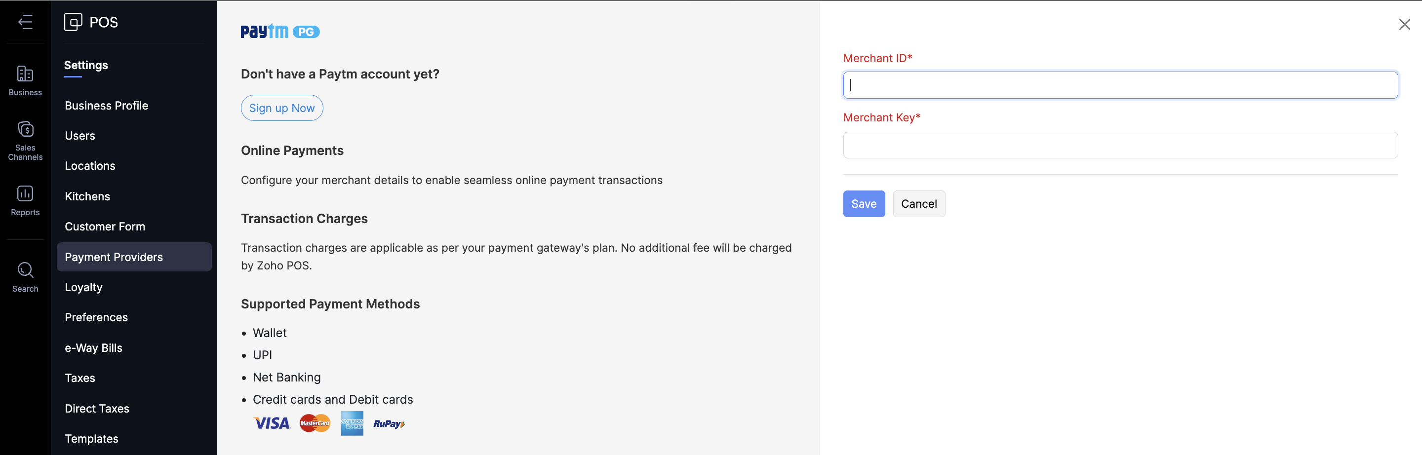
Task: Click into the Merchant Key field
Action: pos(1119,145)
